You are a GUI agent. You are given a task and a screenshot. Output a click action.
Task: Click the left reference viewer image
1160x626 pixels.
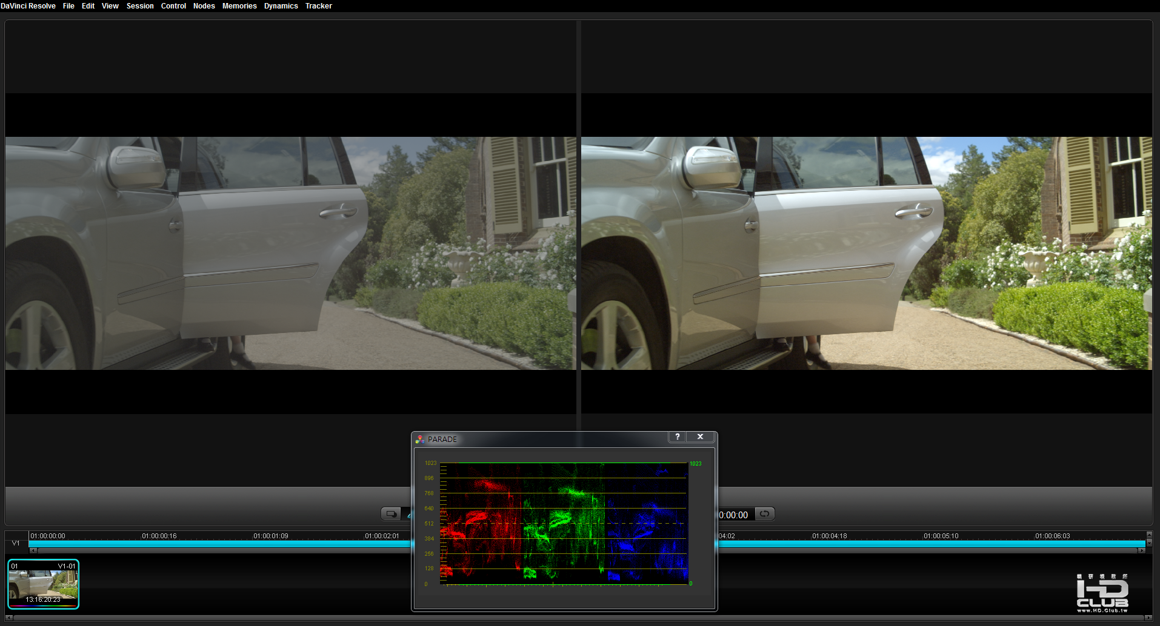[x=290, y=253]
